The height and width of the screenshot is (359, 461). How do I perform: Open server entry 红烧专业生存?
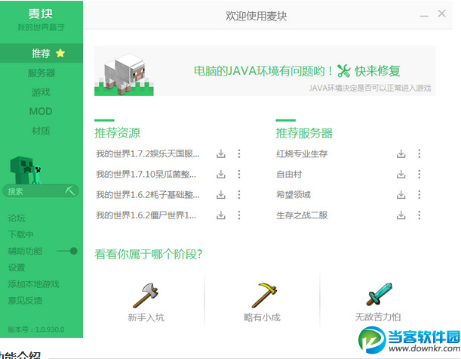(x=302, y=153)
